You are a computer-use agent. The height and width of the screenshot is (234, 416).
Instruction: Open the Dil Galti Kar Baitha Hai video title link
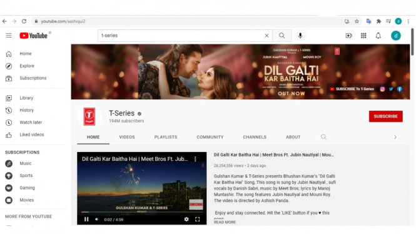[x=273, y=155]
